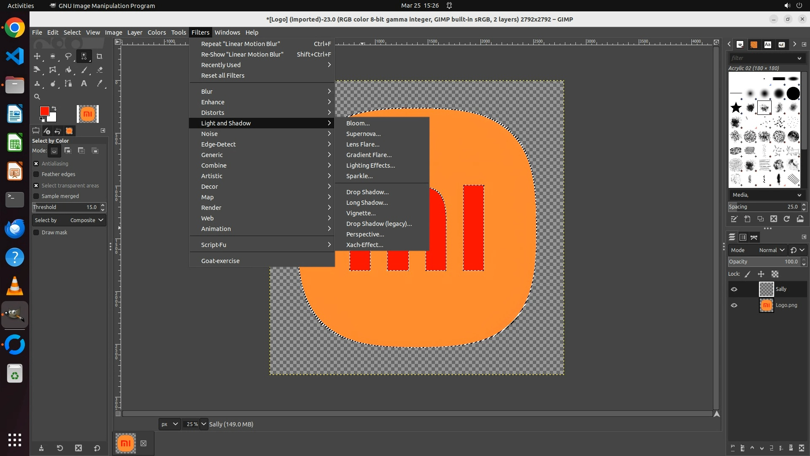Click the red foreground color swatch
Image resolution: width=810 pixels, height=456 pixels.
(x=44, y=111)
